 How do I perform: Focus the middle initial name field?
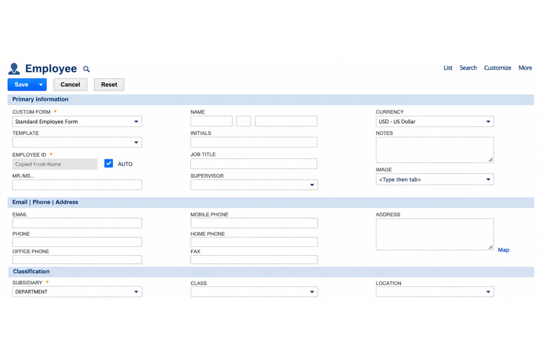click(x=243, y=121)
